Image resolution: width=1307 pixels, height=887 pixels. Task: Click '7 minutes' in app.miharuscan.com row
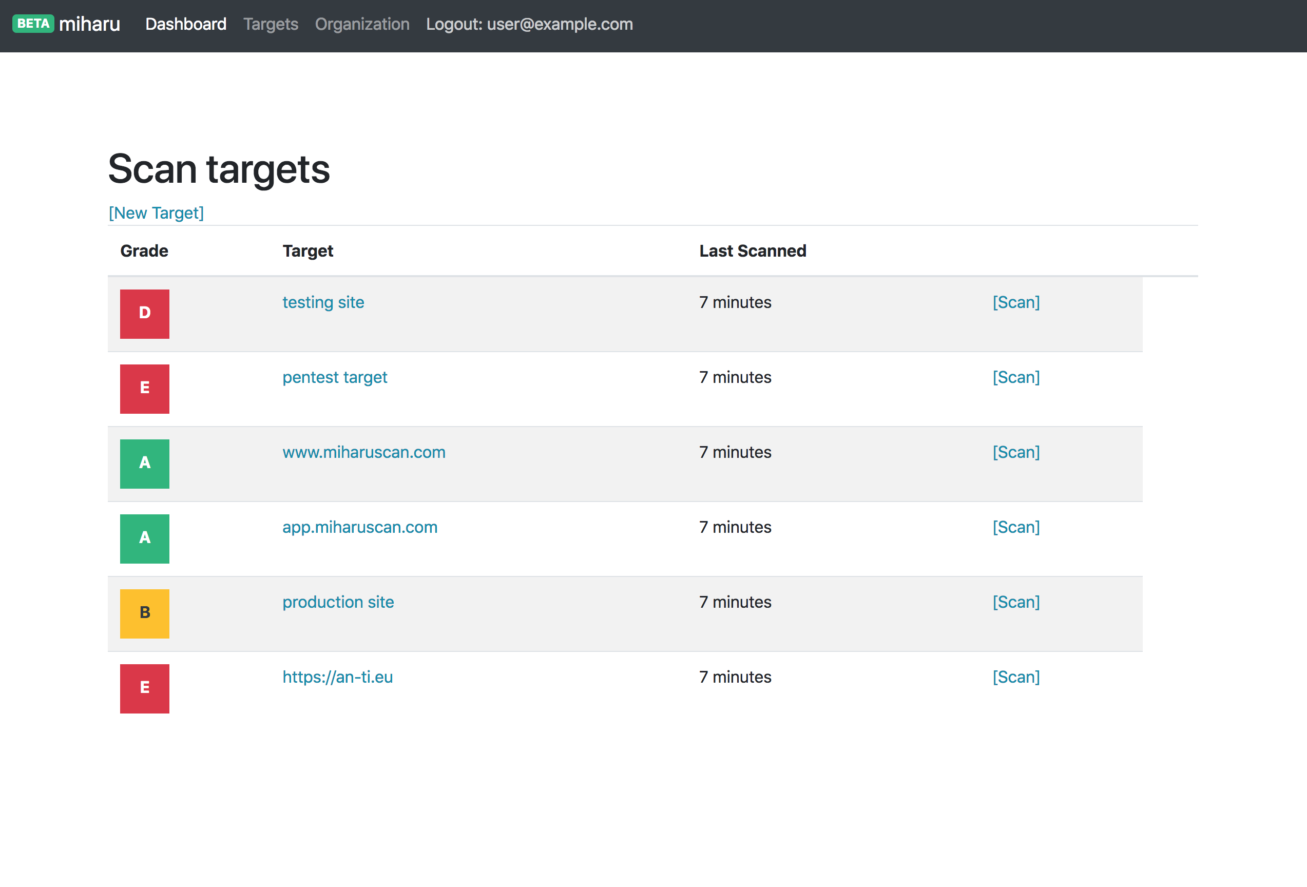[x=735, y=527]
